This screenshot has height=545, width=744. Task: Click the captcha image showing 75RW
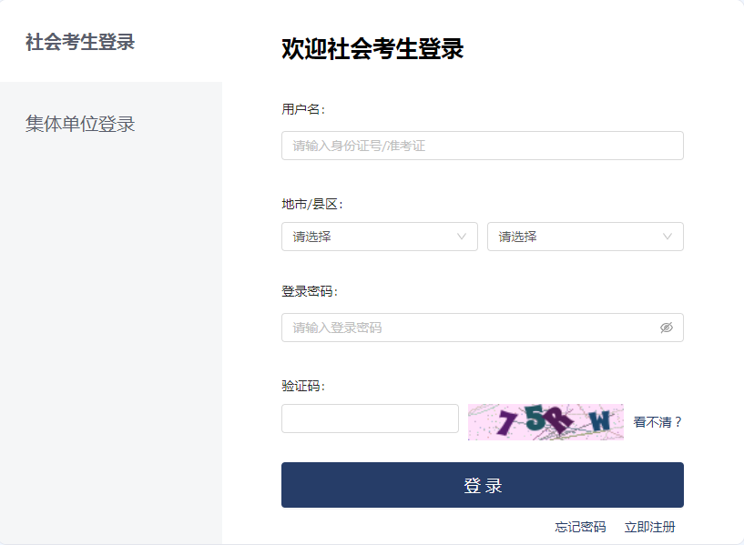tap(545, 422)
